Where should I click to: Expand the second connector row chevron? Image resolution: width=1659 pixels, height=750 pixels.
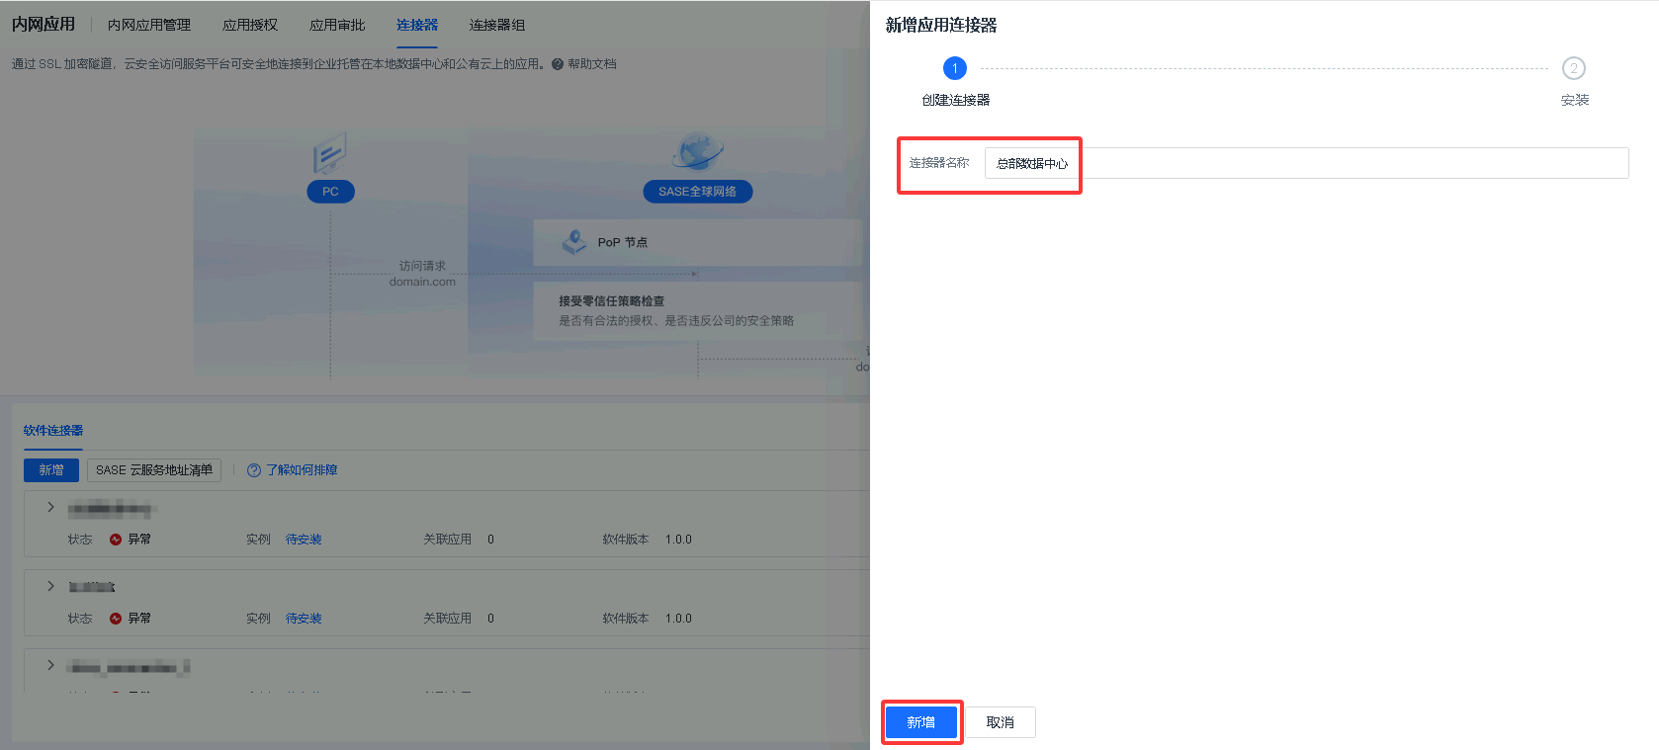tap(50, 586)
